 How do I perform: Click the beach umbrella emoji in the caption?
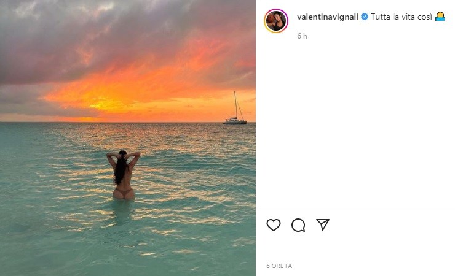[440, 18]
